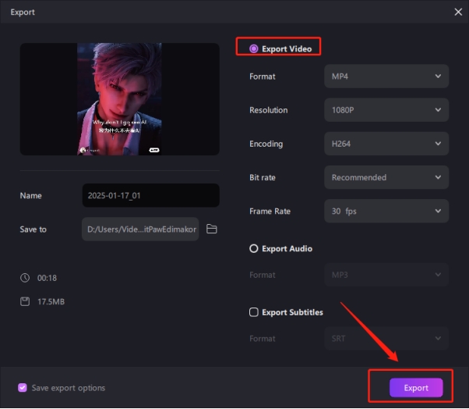Open the Recommended bit rate dropdown
Screen dimensions: 469x409
386,177
